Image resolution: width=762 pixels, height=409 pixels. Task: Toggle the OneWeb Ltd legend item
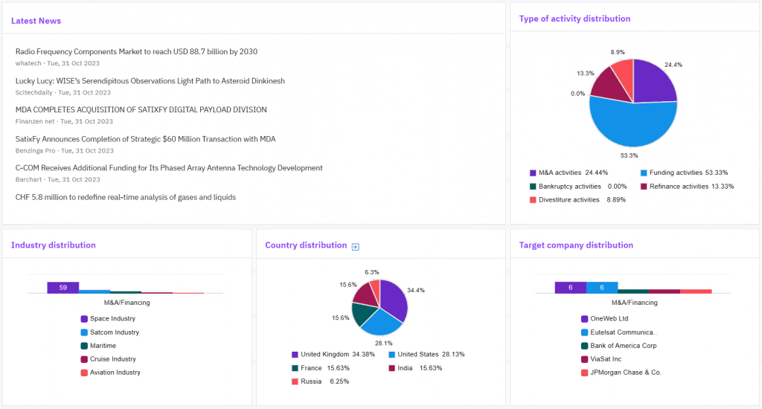[609, 319]
